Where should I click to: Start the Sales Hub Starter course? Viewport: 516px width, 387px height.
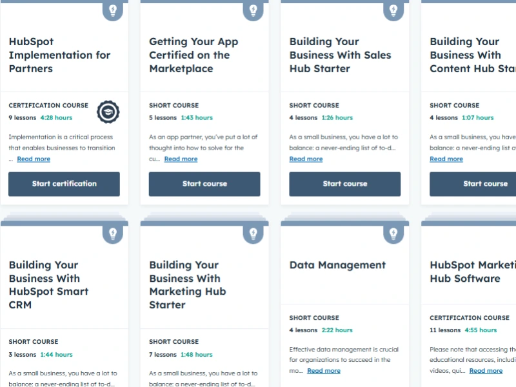[345, 184]
